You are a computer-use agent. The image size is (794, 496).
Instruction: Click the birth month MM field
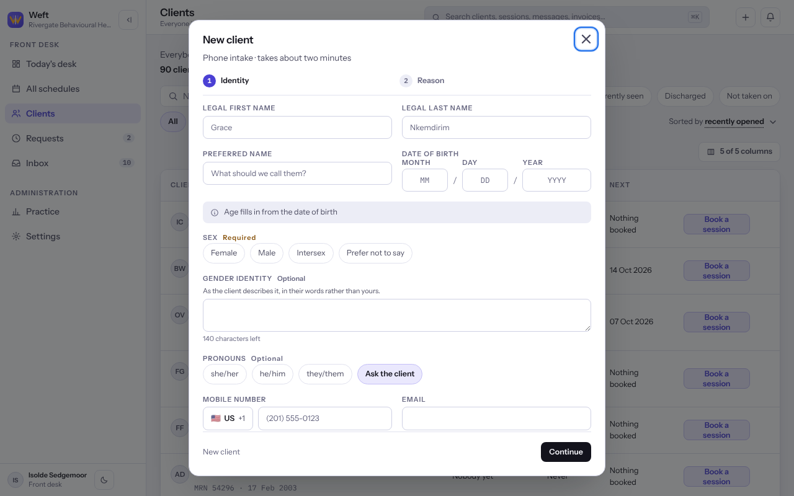[x=425, y=180]
